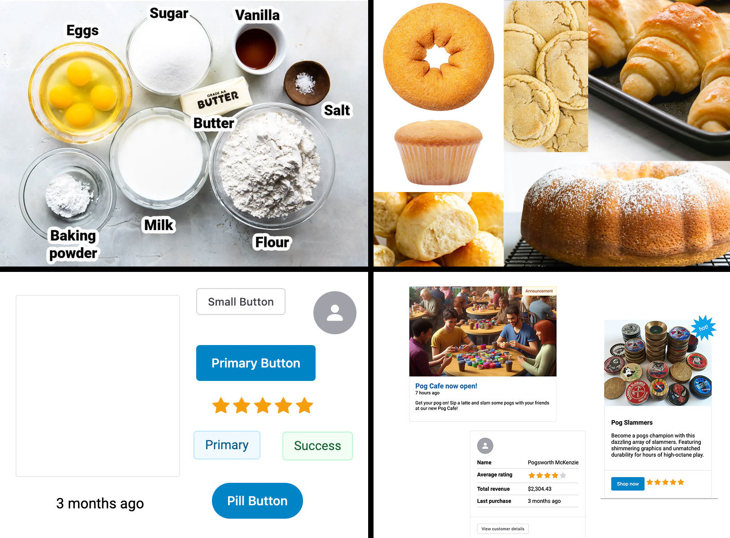This screenshot has width=730, height=538.
Task: Click the empty white card placeholder
Action: pos(98,386)
